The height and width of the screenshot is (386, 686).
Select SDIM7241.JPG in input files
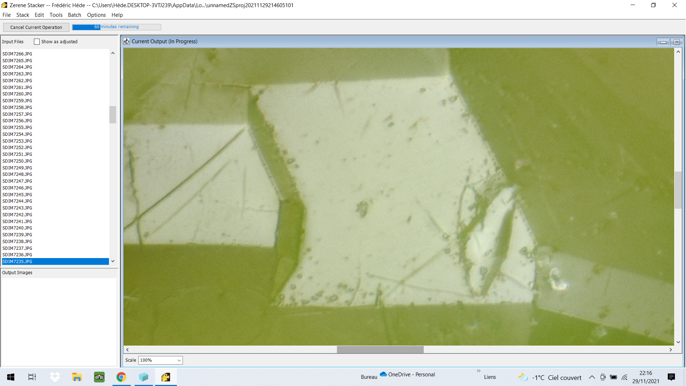55,222
